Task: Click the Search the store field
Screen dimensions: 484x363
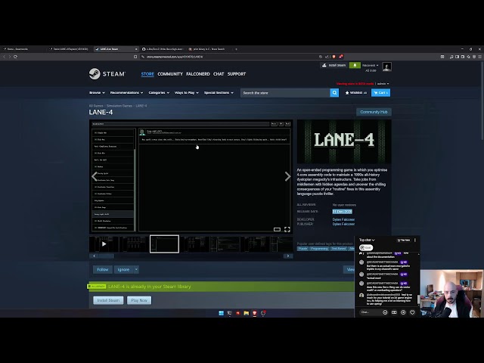Action: tap(285, 92)
